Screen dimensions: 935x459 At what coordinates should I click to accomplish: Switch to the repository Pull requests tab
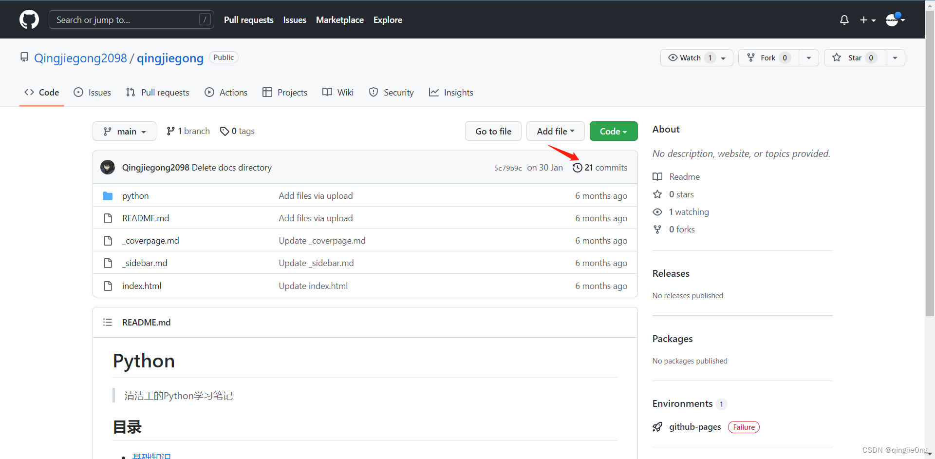click(x=157, y=92)
